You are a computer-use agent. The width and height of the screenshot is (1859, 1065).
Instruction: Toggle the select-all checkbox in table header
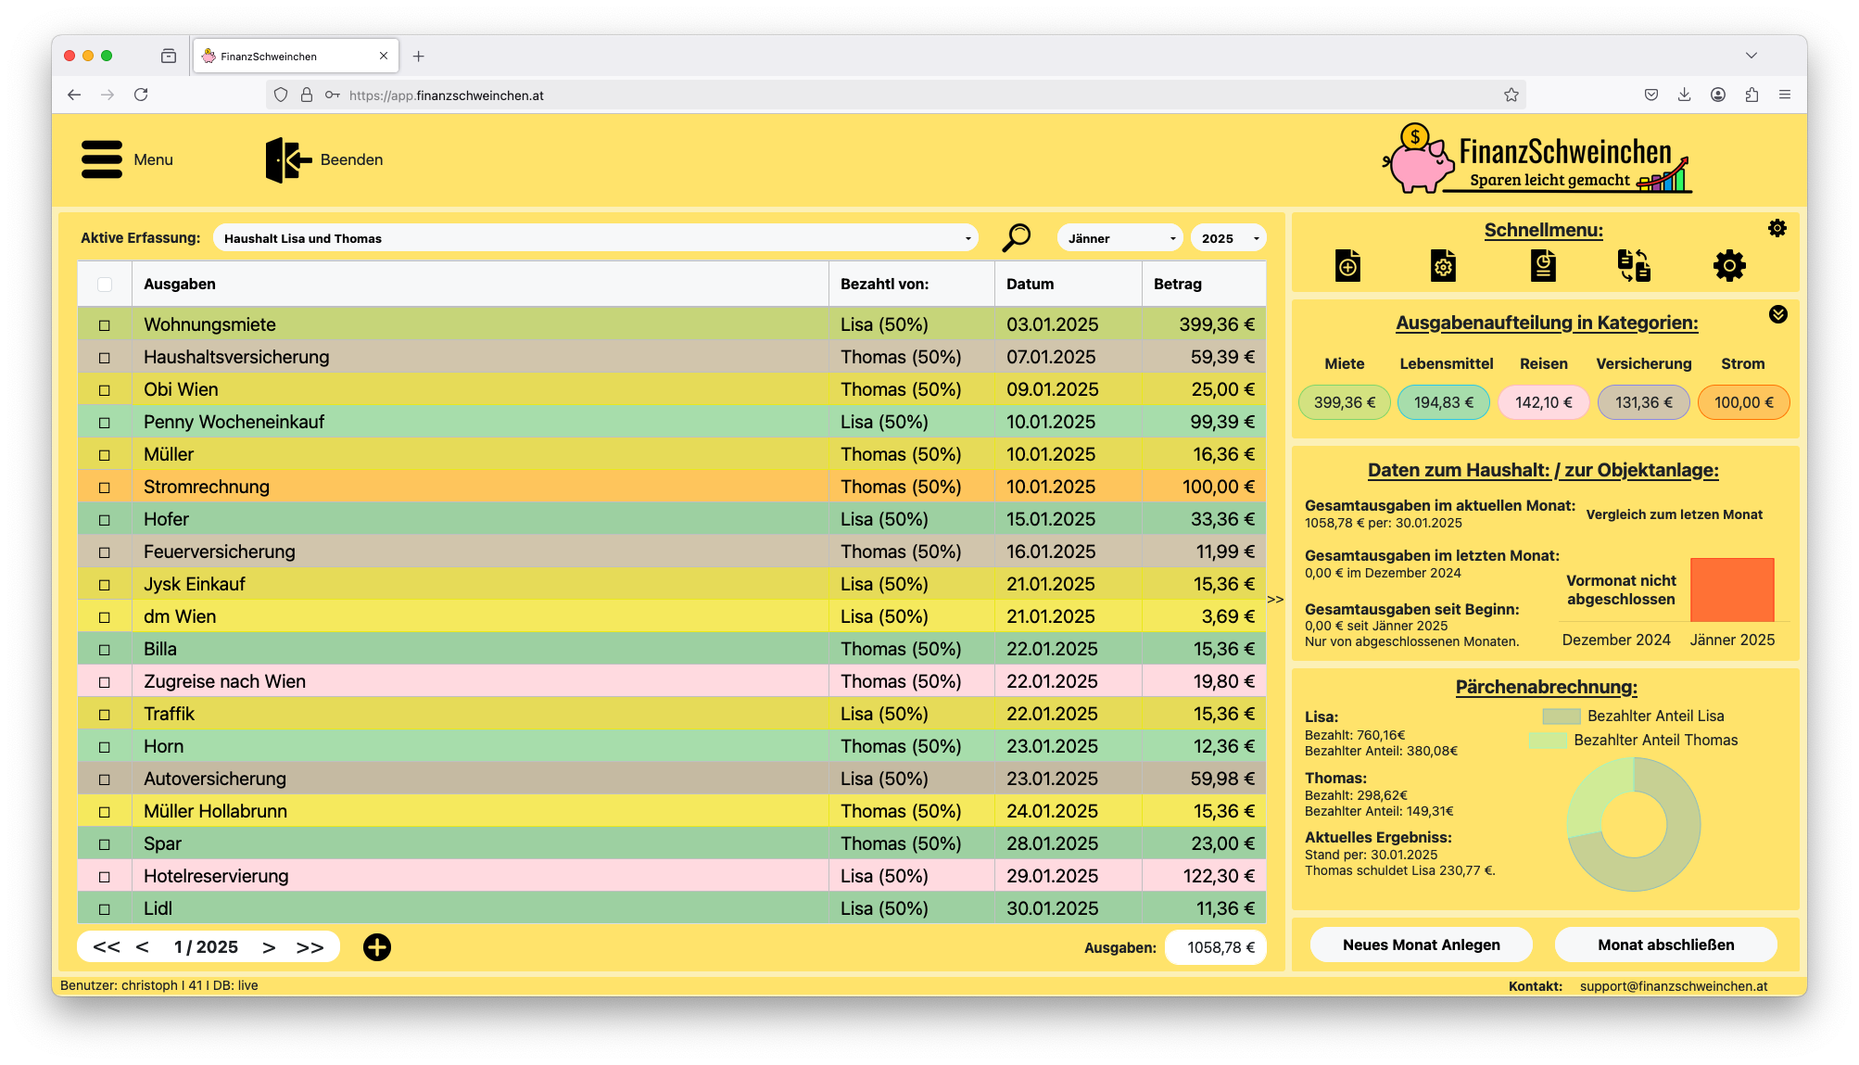point(105,285)
